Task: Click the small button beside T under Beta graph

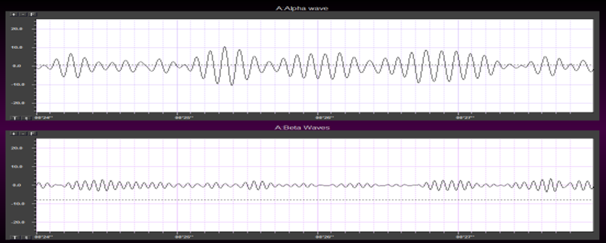Action: (x=26, y=237)
